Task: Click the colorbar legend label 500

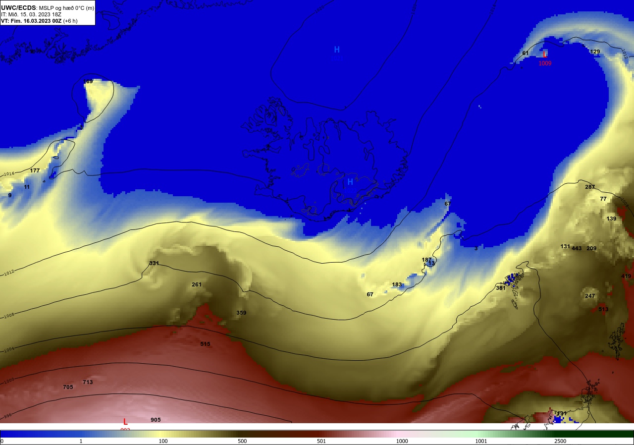Action: click(x=242, y=441)
